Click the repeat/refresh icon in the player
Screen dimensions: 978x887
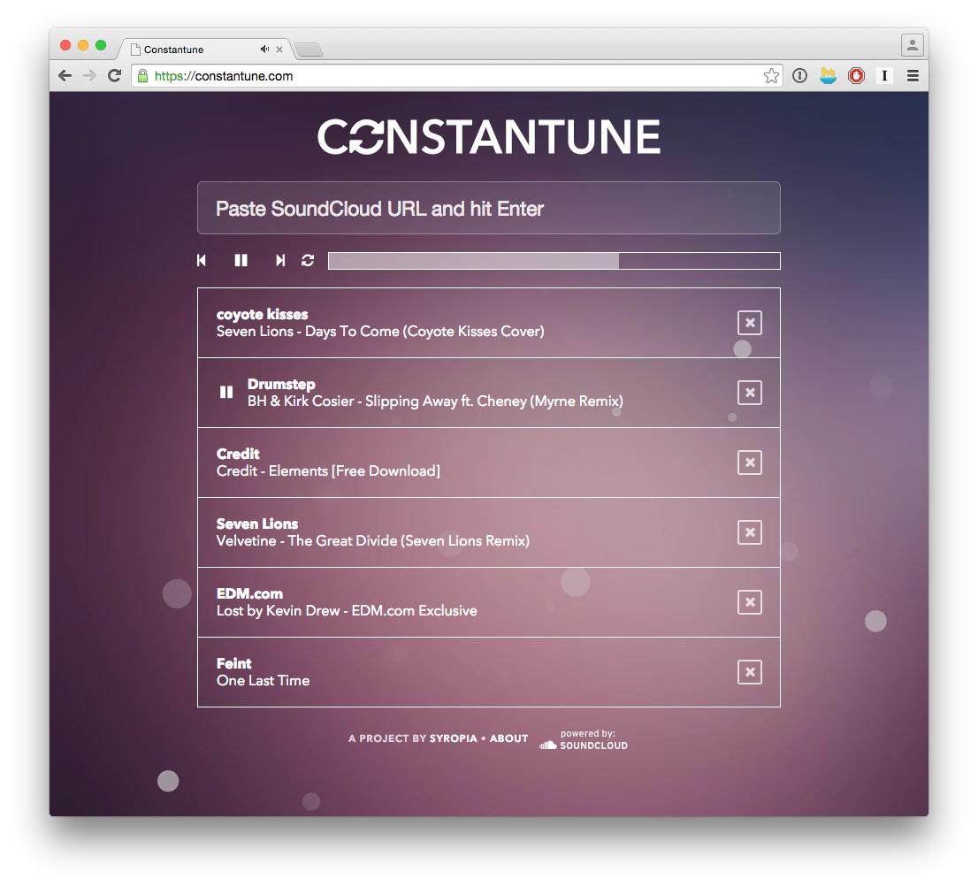(x=307, y=260)
